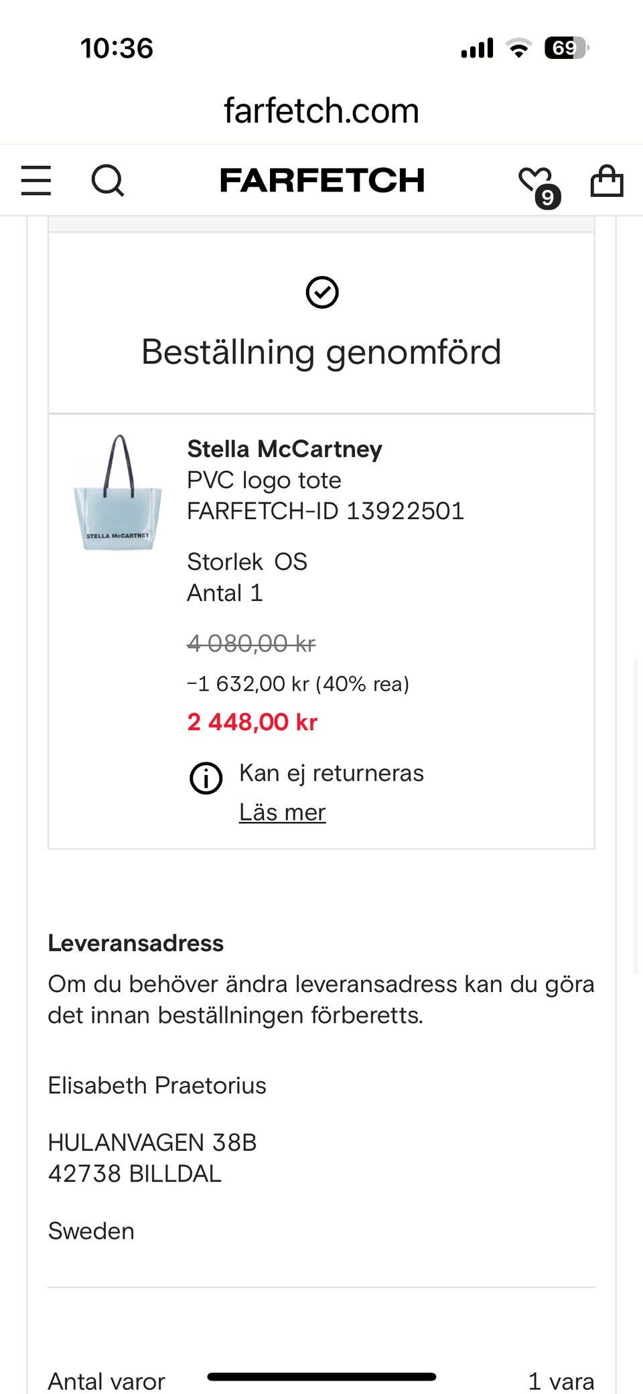Tap the farfetch.com address bar

[321, 111]
